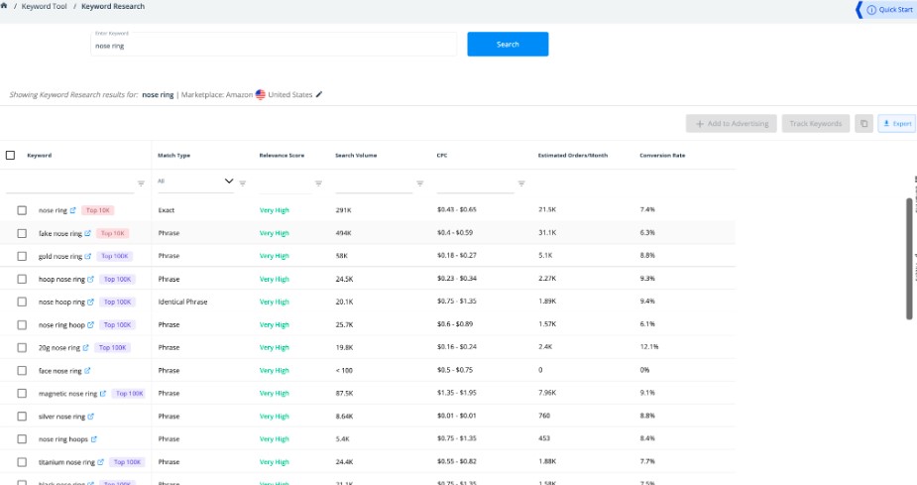
Task: Open external link for hoop nose ring
Action: coord(90,279)
